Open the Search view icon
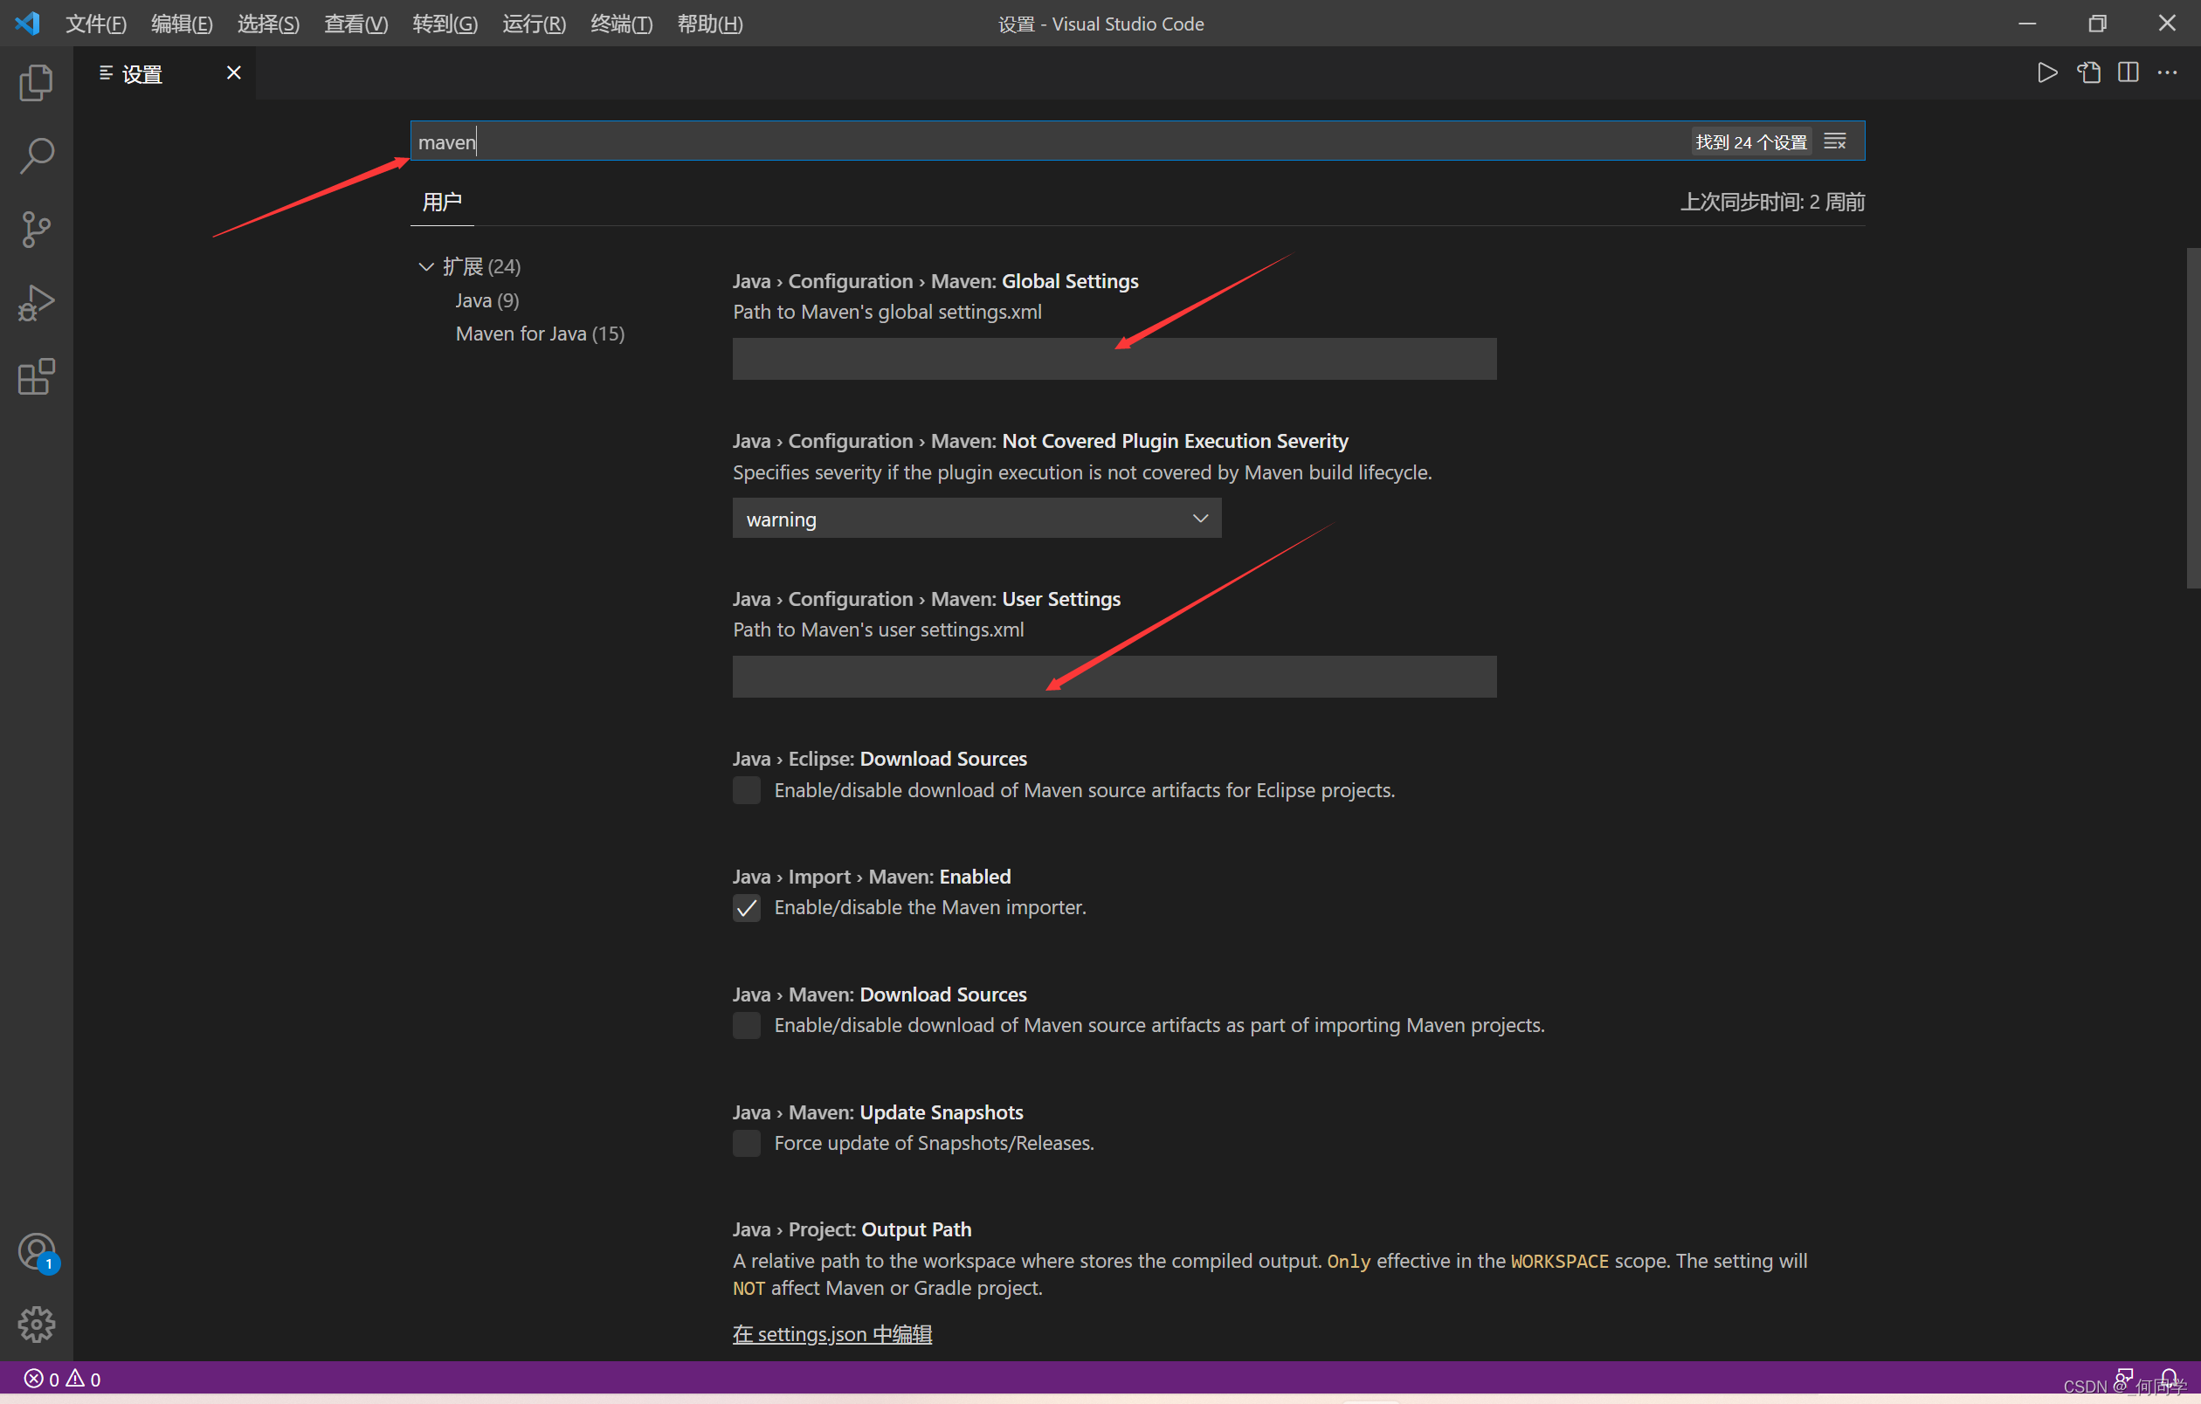Screen dimensions: 2201x1404 pos(36,155)
